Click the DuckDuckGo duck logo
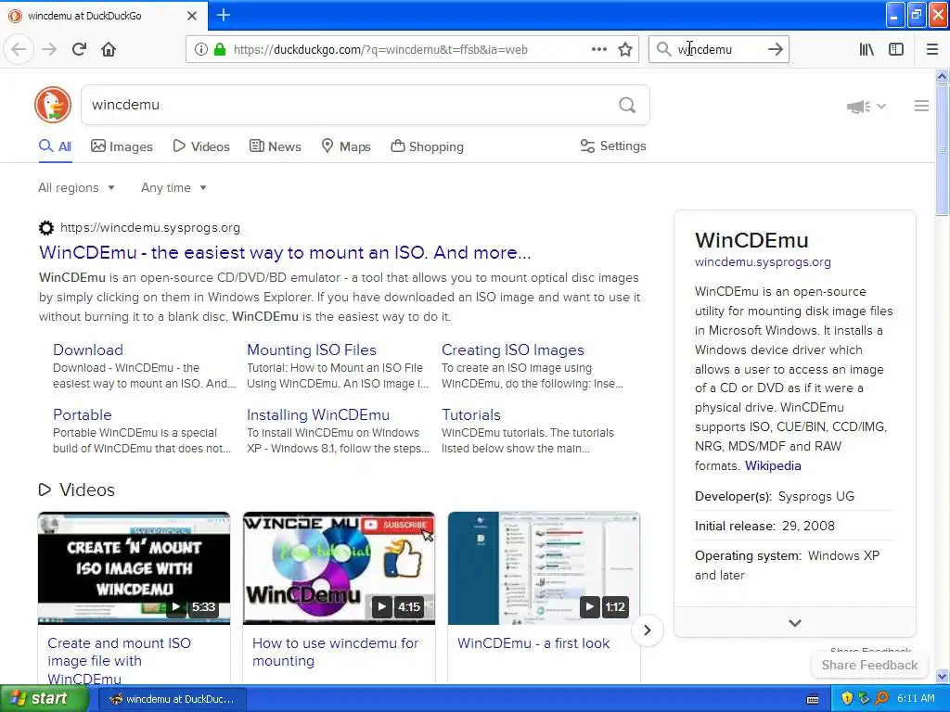The width and height of the screenshot is (950, 712). [x=53, y=105]
